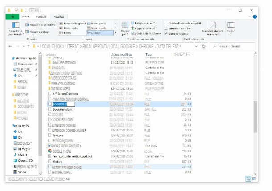Toggle Riquadro di anteprima pane
The image size is (272, 191).
pyautogui.click(x=41, y=25)
